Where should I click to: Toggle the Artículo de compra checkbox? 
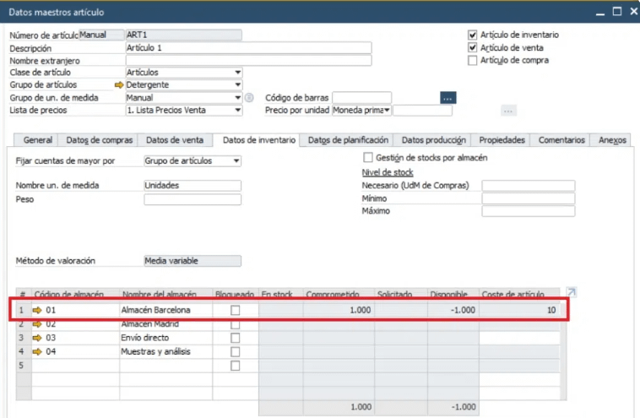(473, 61)
